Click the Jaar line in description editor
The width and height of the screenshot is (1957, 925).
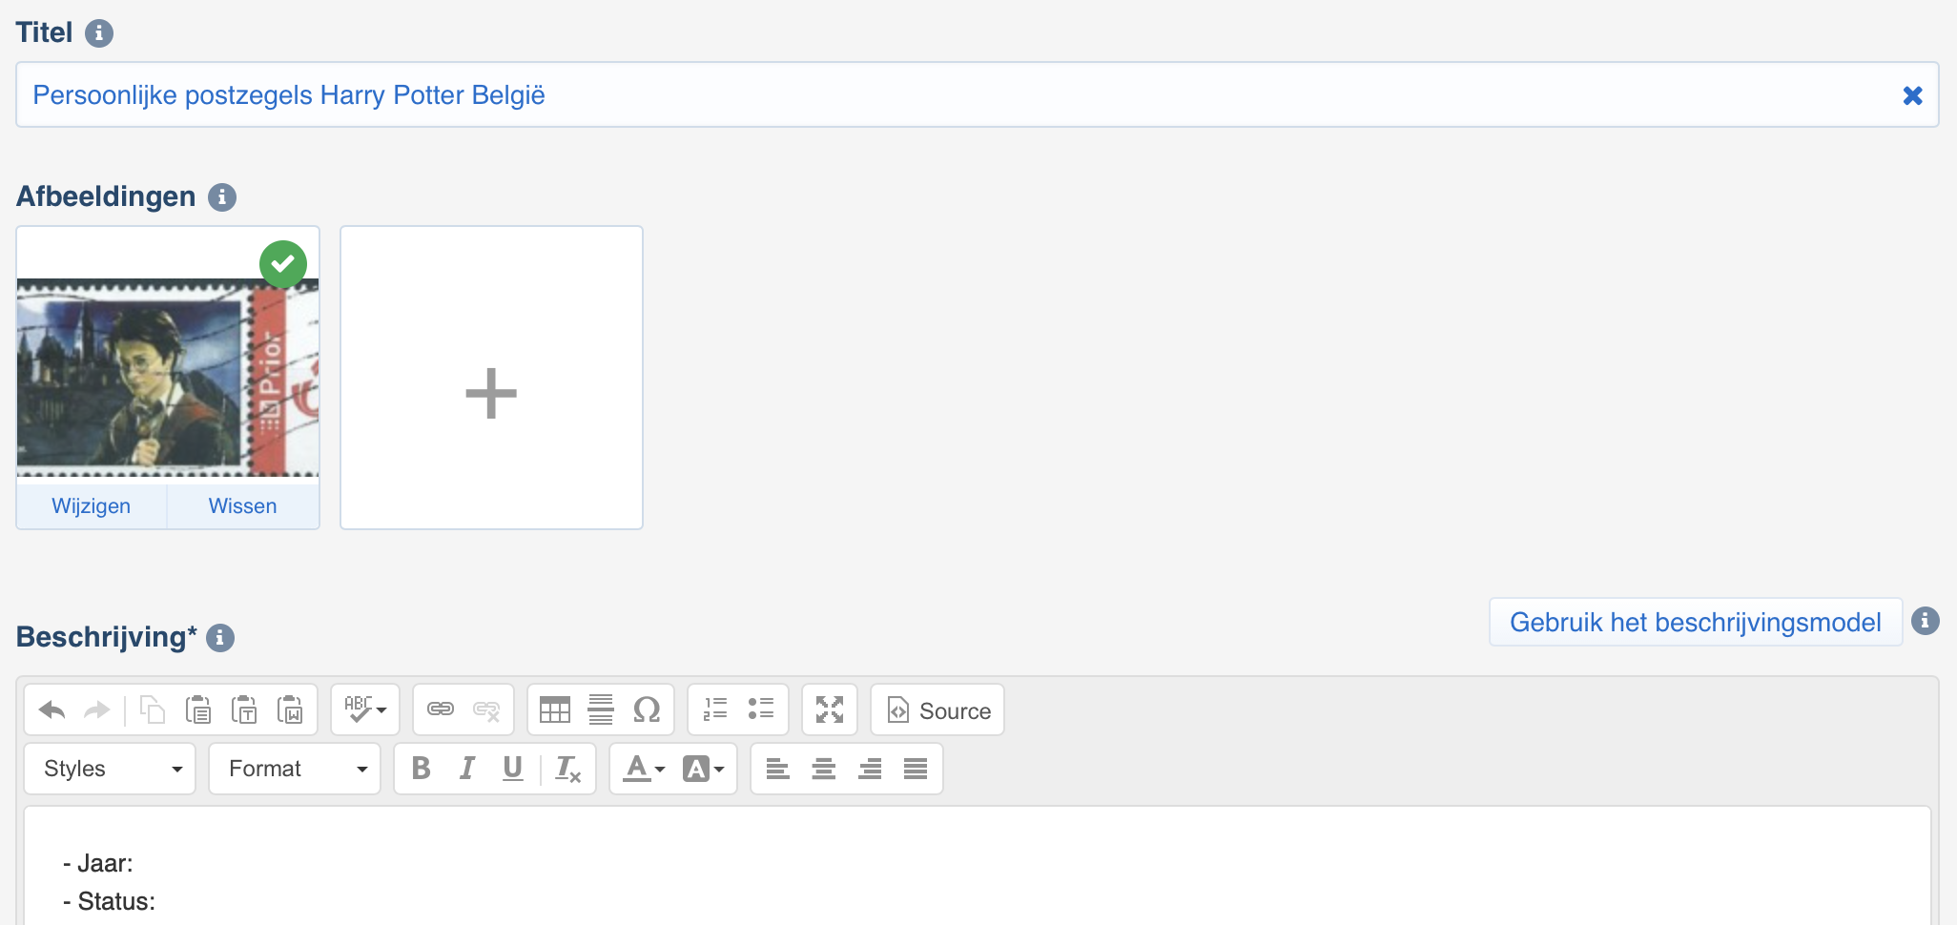pos(98,863)
